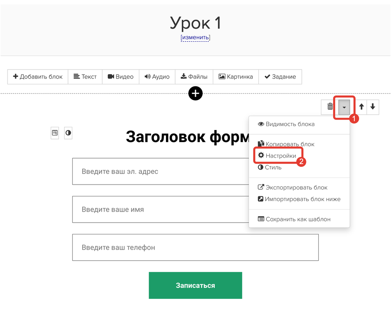
Task: Click the Добавить блок button
Action: click(38, 77)
